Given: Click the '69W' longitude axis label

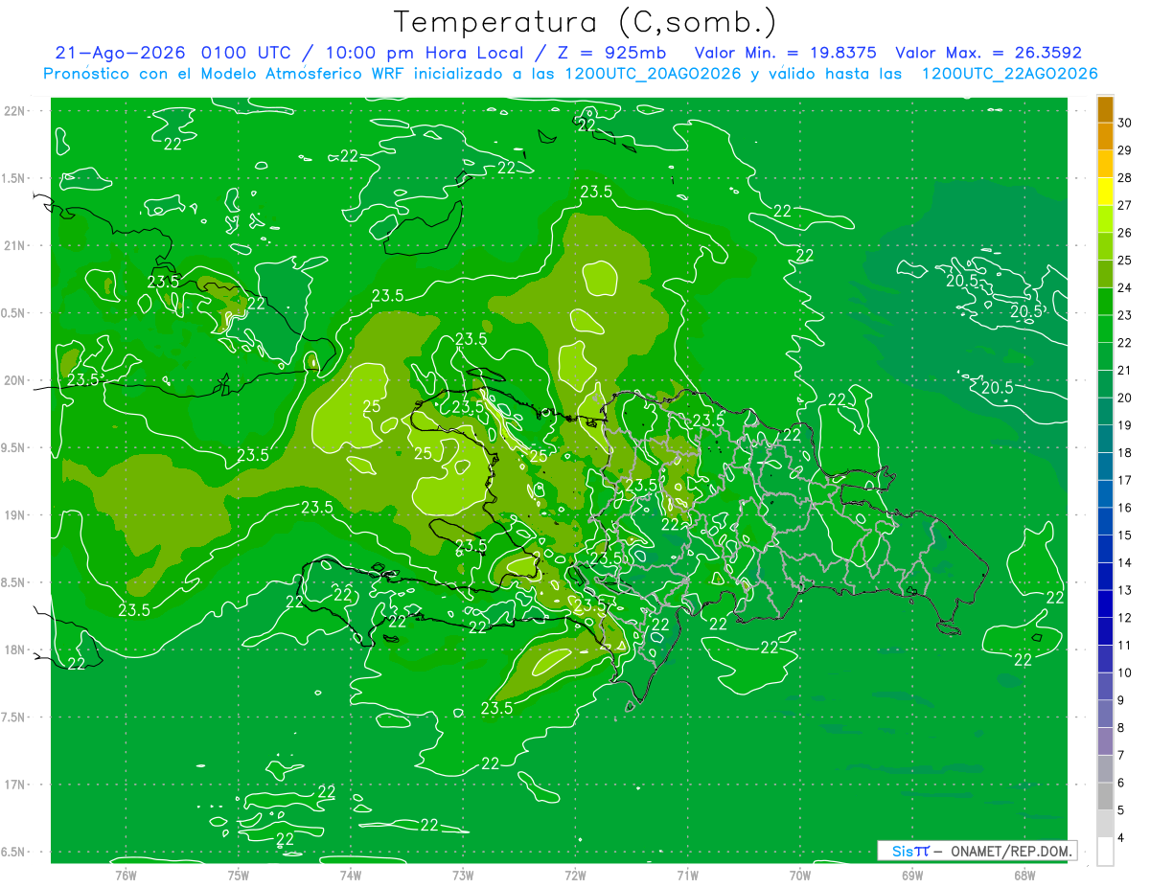Looking at the screenshot, I should [911, 875].
